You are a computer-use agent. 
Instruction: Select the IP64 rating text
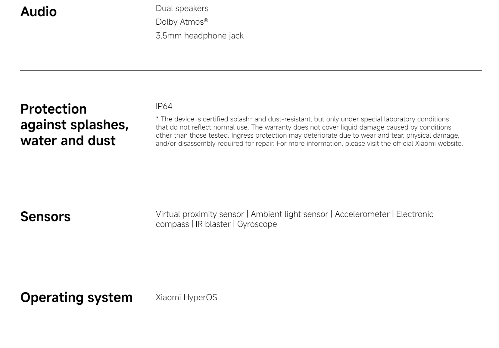click(164, 106)
